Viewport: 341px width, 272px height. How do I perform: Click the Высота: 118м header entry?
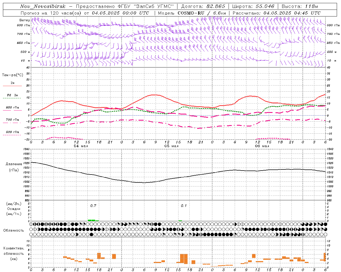[x=300, y=6]
